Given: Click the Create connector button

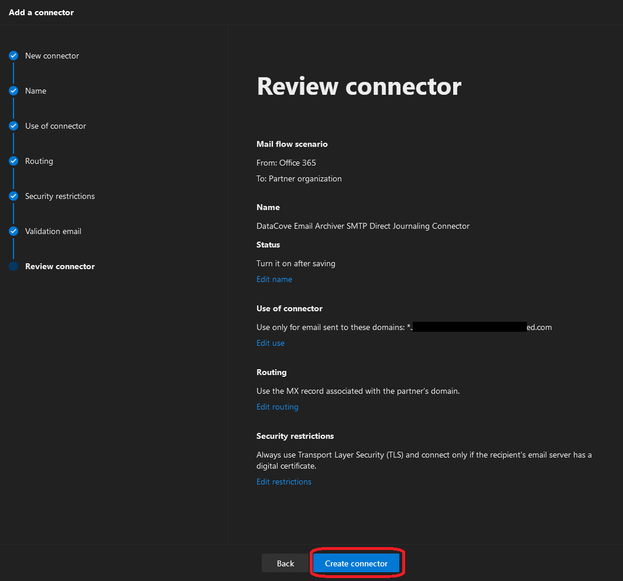Looking at the screenshot, I should 356,563.
